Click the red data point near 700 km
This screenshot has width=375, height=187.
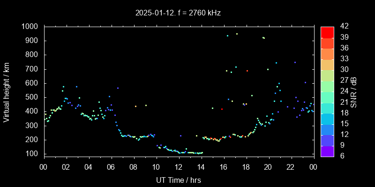tap(247, 71)
